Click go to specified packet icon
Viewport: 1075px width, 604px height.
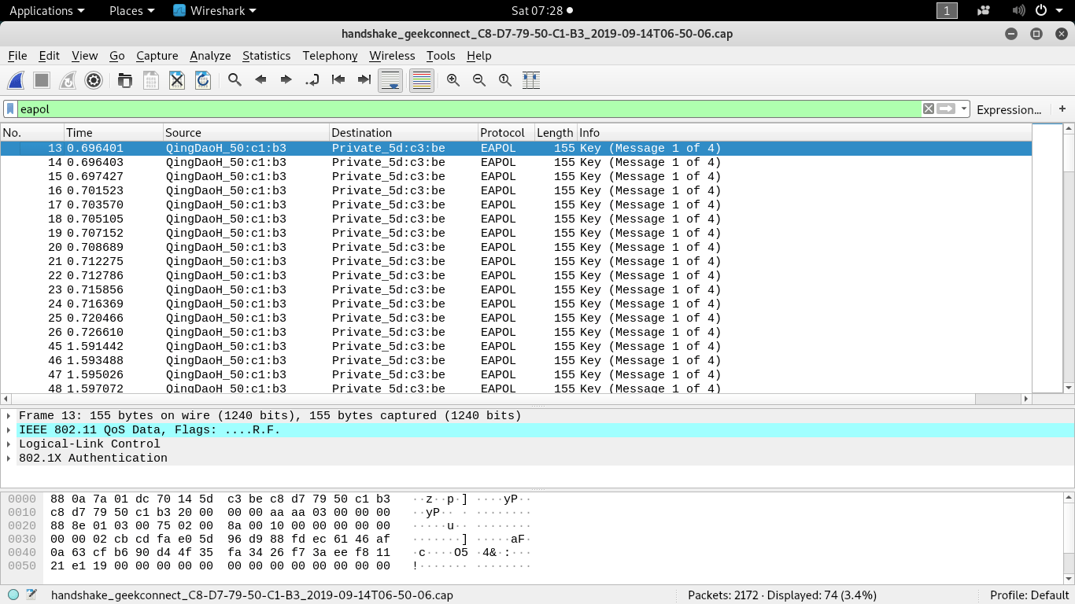coord(312,80)
